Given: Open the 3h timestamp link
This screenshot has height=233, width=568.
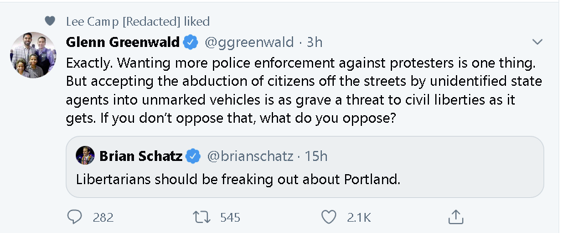Looking at the screenshot, I should coord(314,43).
